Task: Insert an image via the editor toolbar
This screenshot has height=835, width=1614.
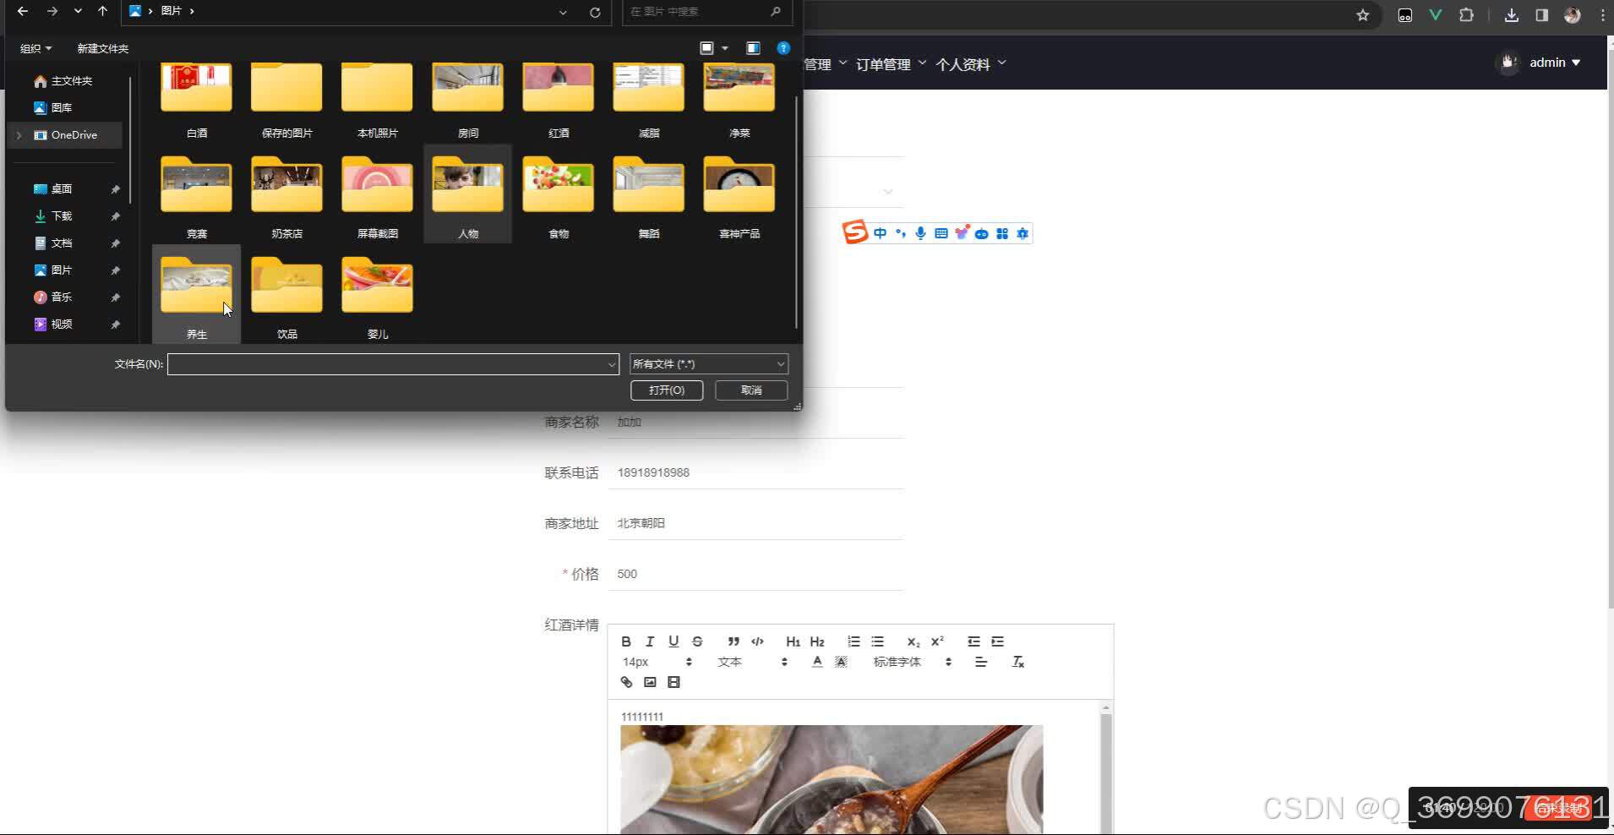Action: (x=649, y=682)
